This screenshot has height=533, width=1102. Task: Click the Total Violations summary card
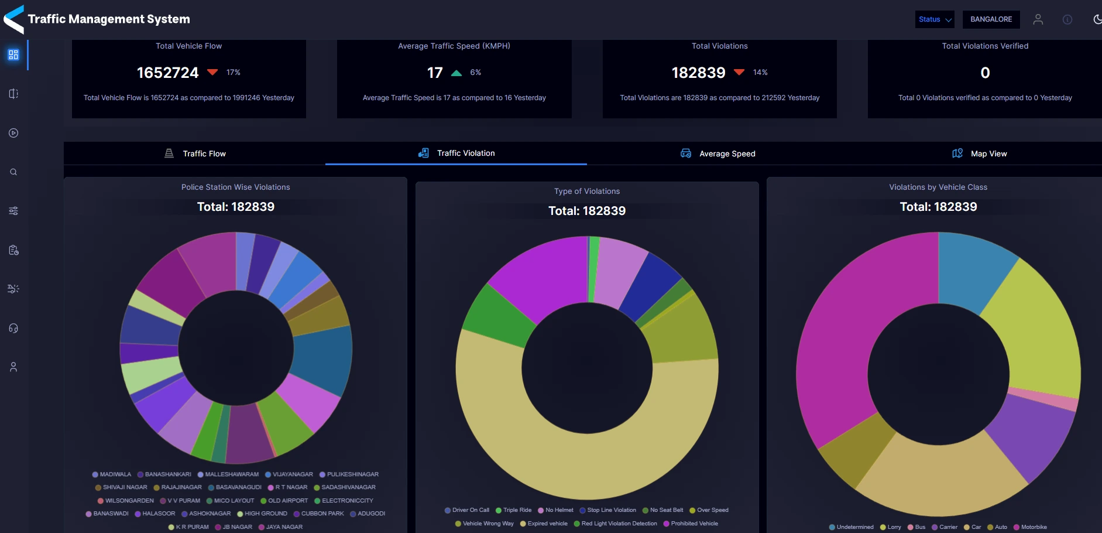(x=719, y=79)
